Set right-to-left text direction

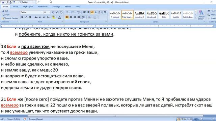pyautogui.click(x=96, y=12)
